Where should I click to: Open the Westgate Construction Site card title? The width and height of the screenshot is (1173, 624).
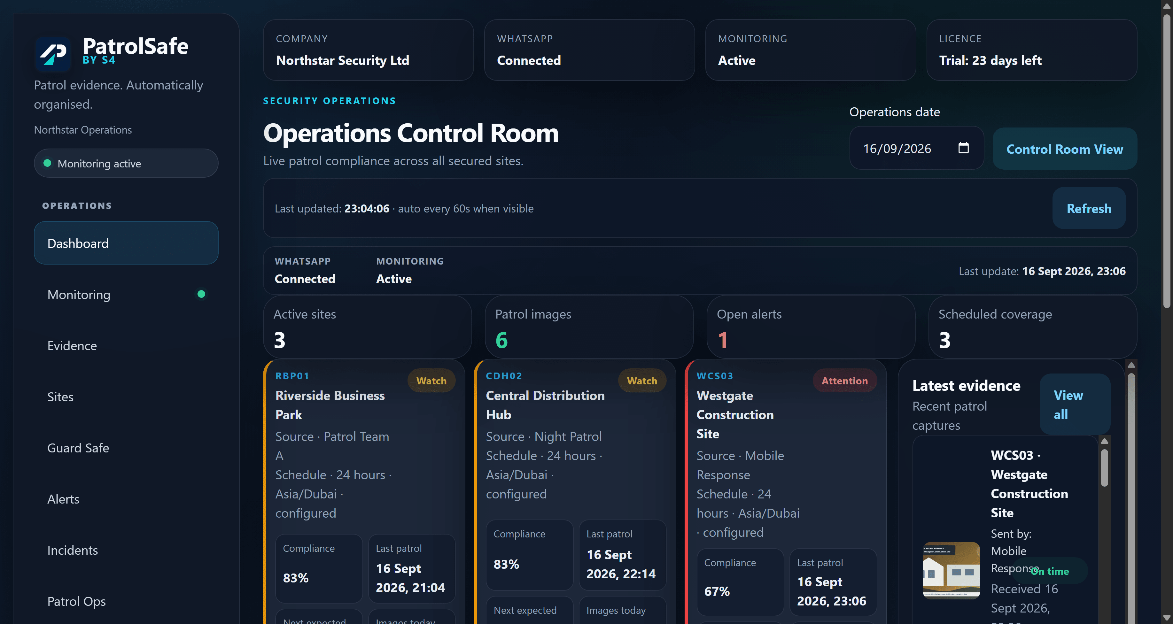coord(735,414)
